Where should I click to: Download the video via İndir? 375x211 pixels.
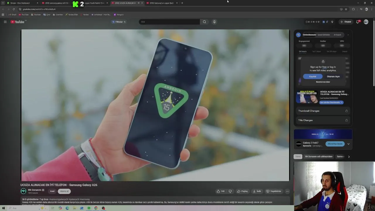[257, 191]
